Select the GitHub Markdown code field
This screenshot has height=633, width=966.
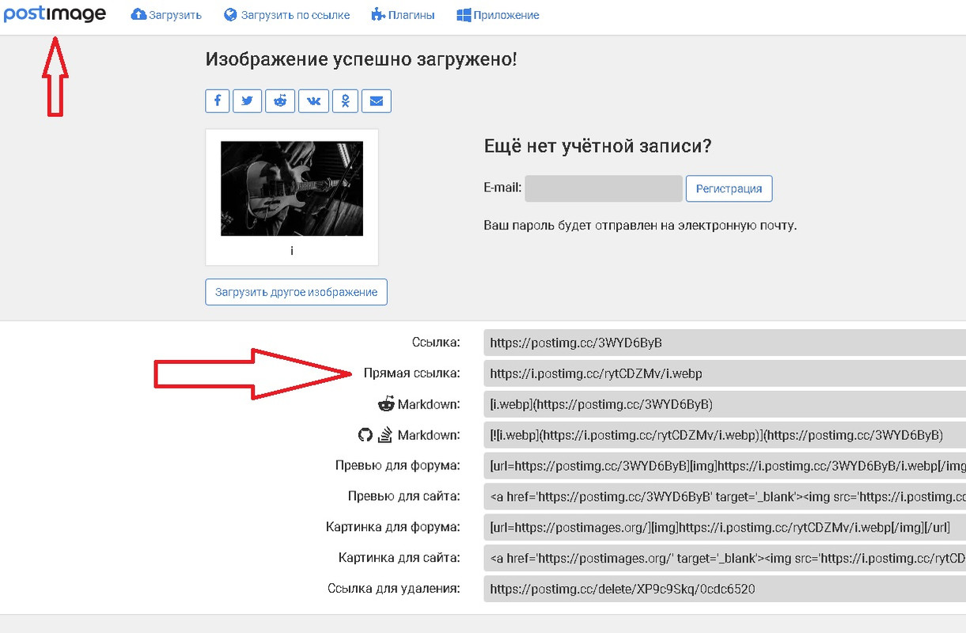pyautogui.click(x=724, y=435)
